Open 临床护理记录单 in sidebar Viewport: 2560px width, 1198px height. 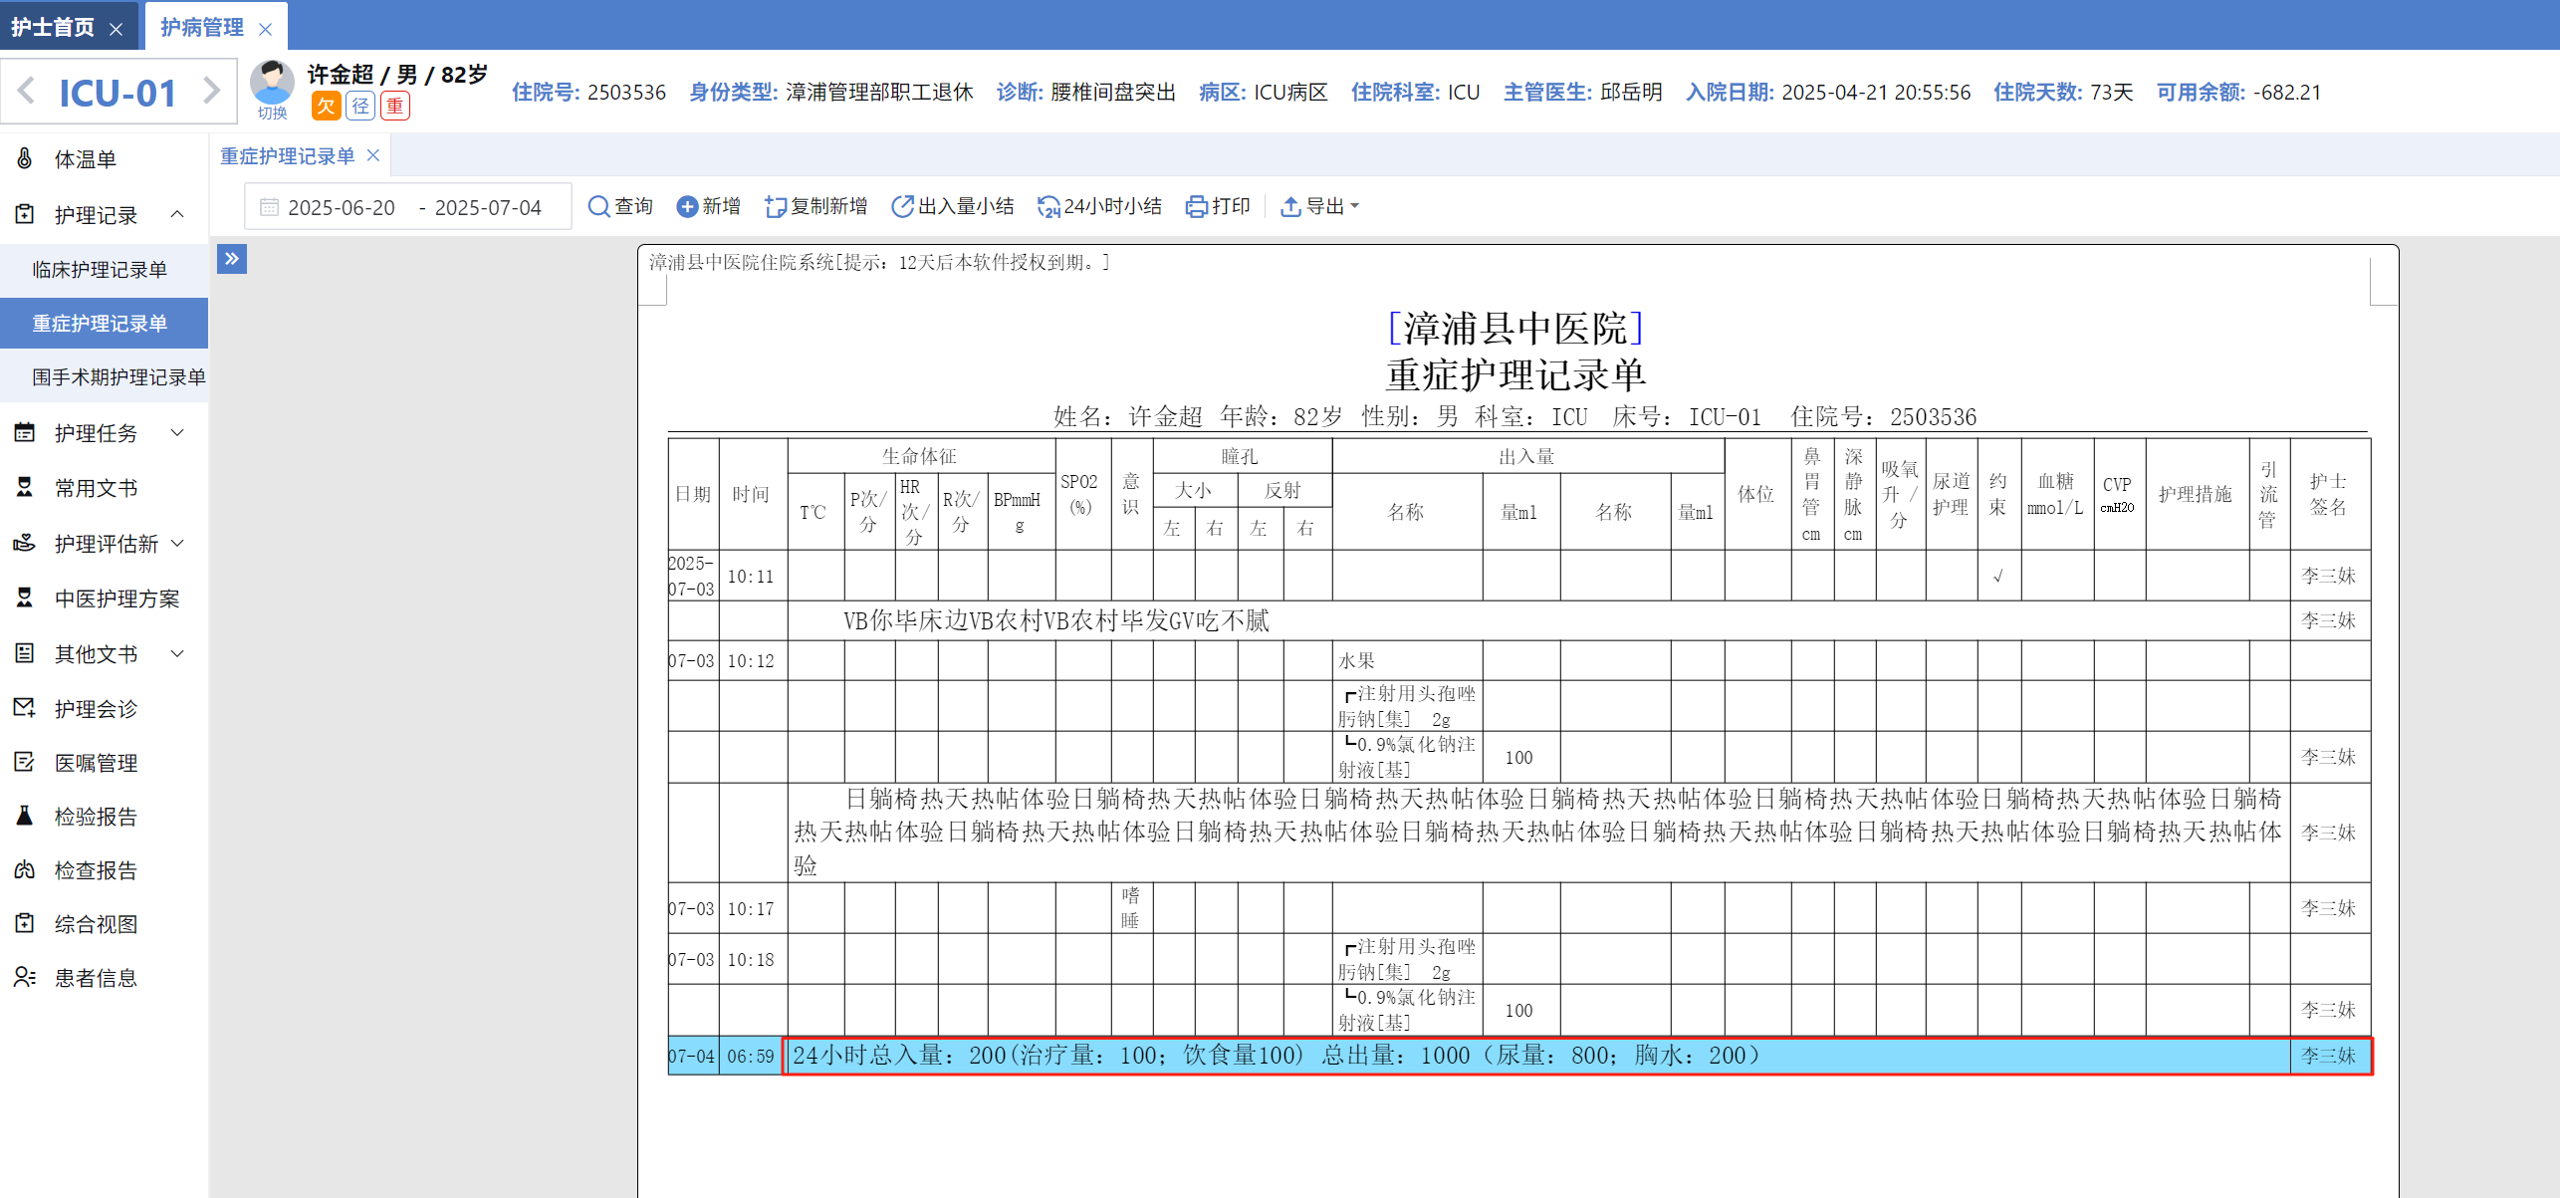[x=100, y=270]
